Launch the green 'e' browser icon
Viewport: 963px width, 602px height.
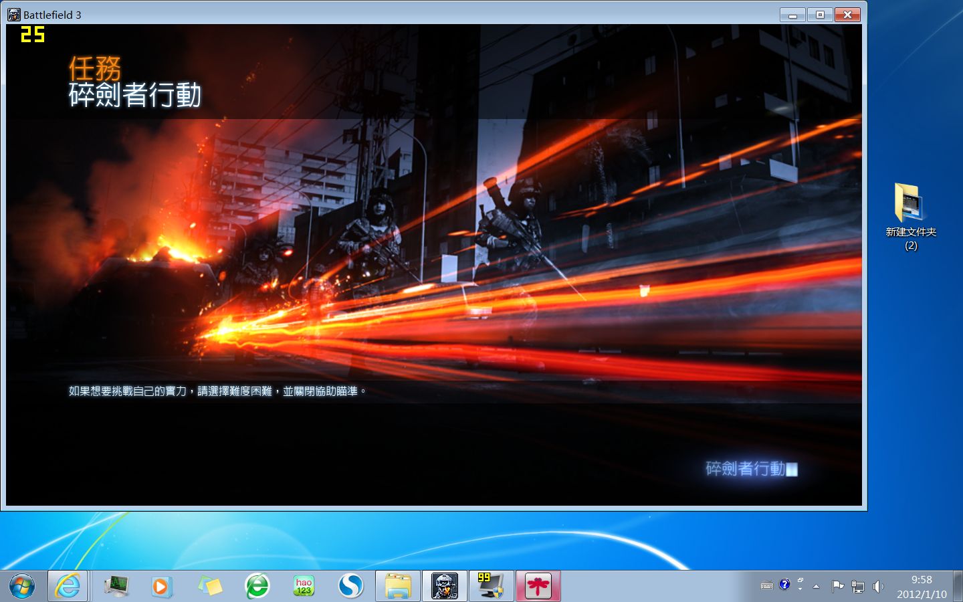[x=257, y=587]
